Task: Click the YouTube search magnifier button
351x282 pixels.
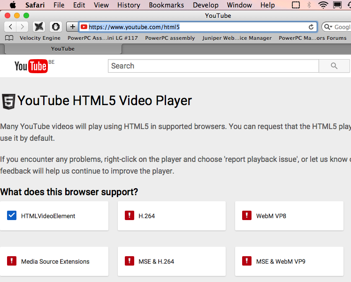Action: pos(334,66)
